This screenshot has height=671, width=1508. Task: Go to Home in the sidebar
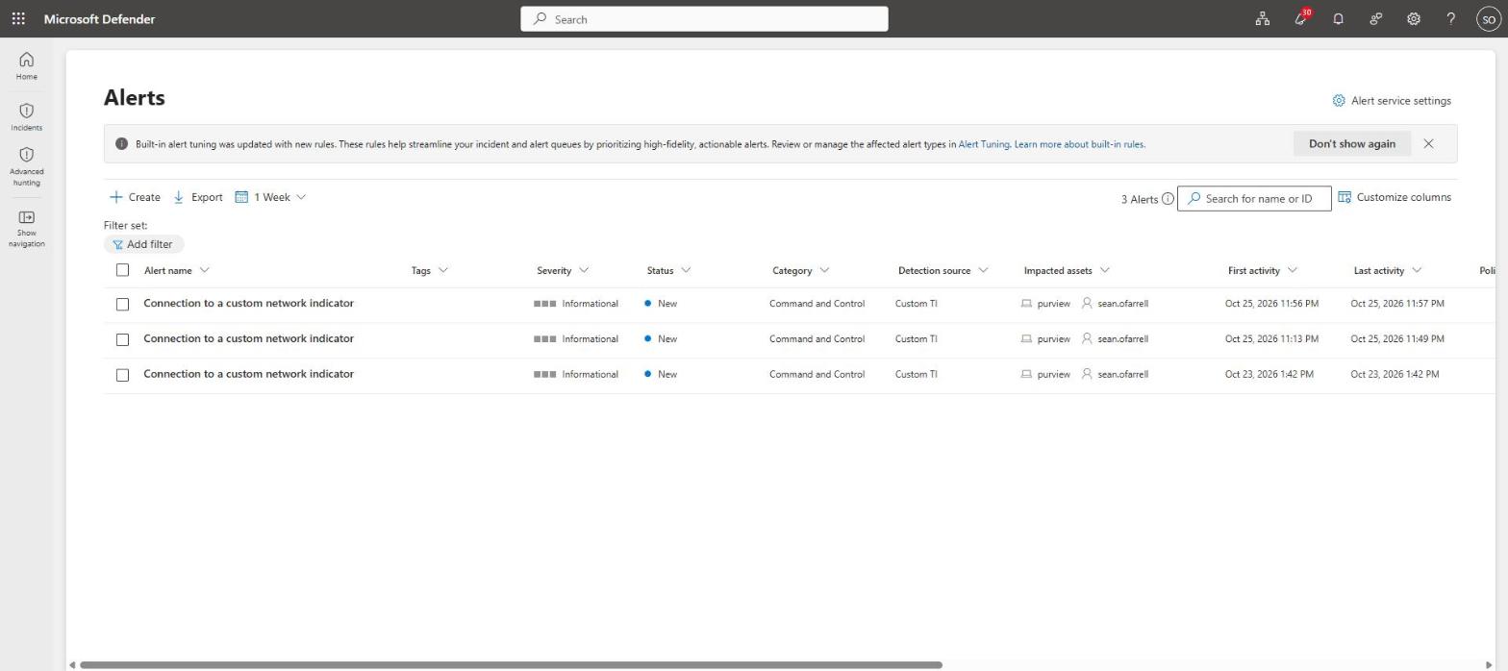coord(26,66)
